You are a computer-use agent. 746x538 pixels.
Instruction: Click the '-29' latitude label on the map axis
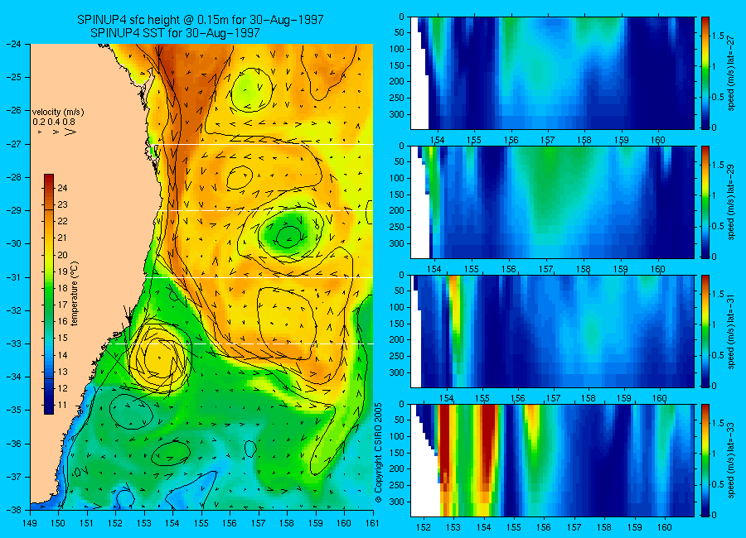click(12, 210)
